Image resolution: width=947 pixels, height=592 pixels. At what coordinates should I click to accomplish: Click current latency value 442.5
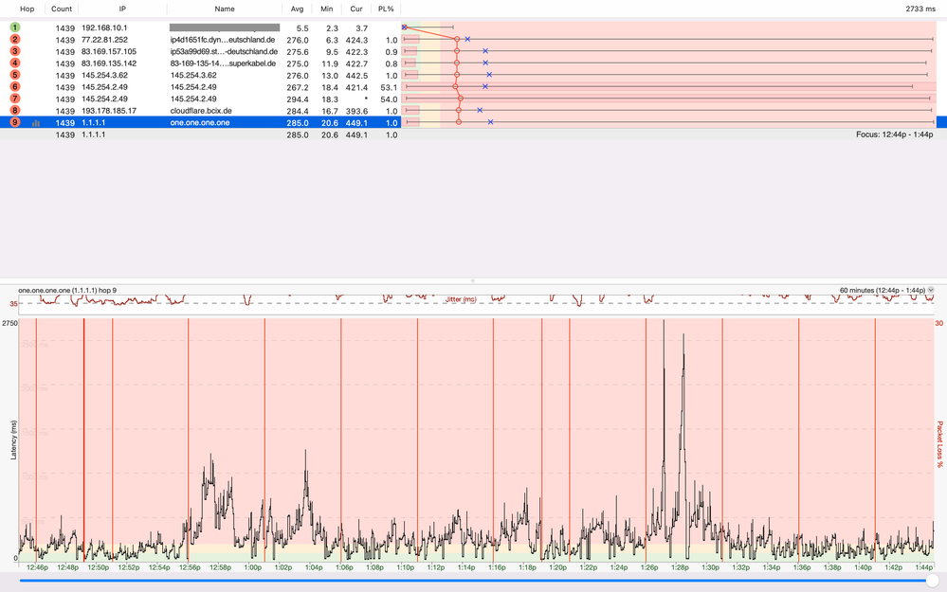357,76
